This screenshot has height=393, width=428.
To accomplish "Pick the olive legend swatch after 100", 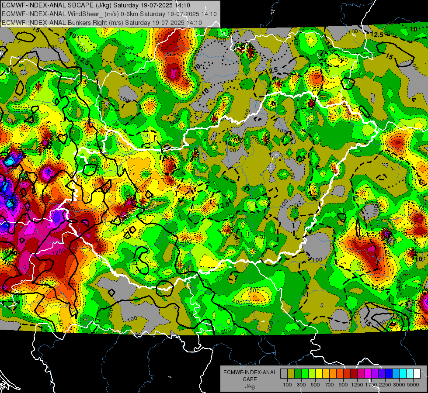I will [291, 374].
